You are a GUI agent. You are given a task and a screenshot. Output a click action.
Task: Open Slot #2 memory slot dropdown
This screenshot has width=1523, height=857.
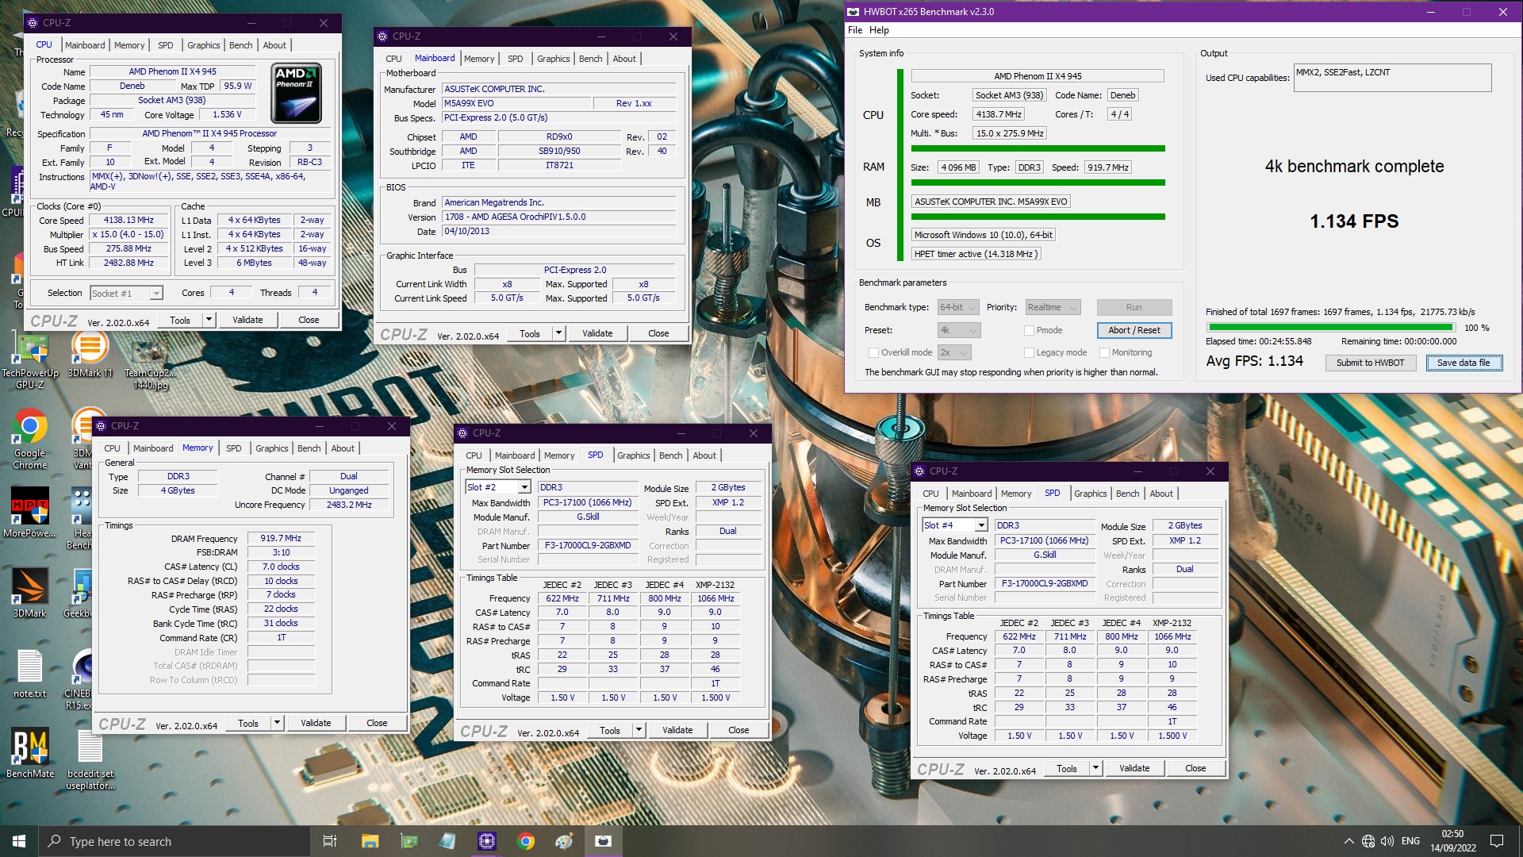point(497,487)
